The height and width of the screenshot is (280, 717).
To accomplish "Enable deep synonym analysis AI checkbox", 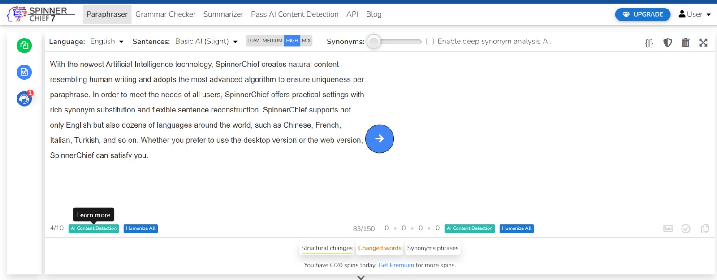I will tap(430, 42).
